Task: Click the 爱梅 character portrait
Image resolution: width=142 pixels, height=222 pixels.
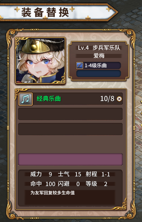Action: (x=40, y=60)
